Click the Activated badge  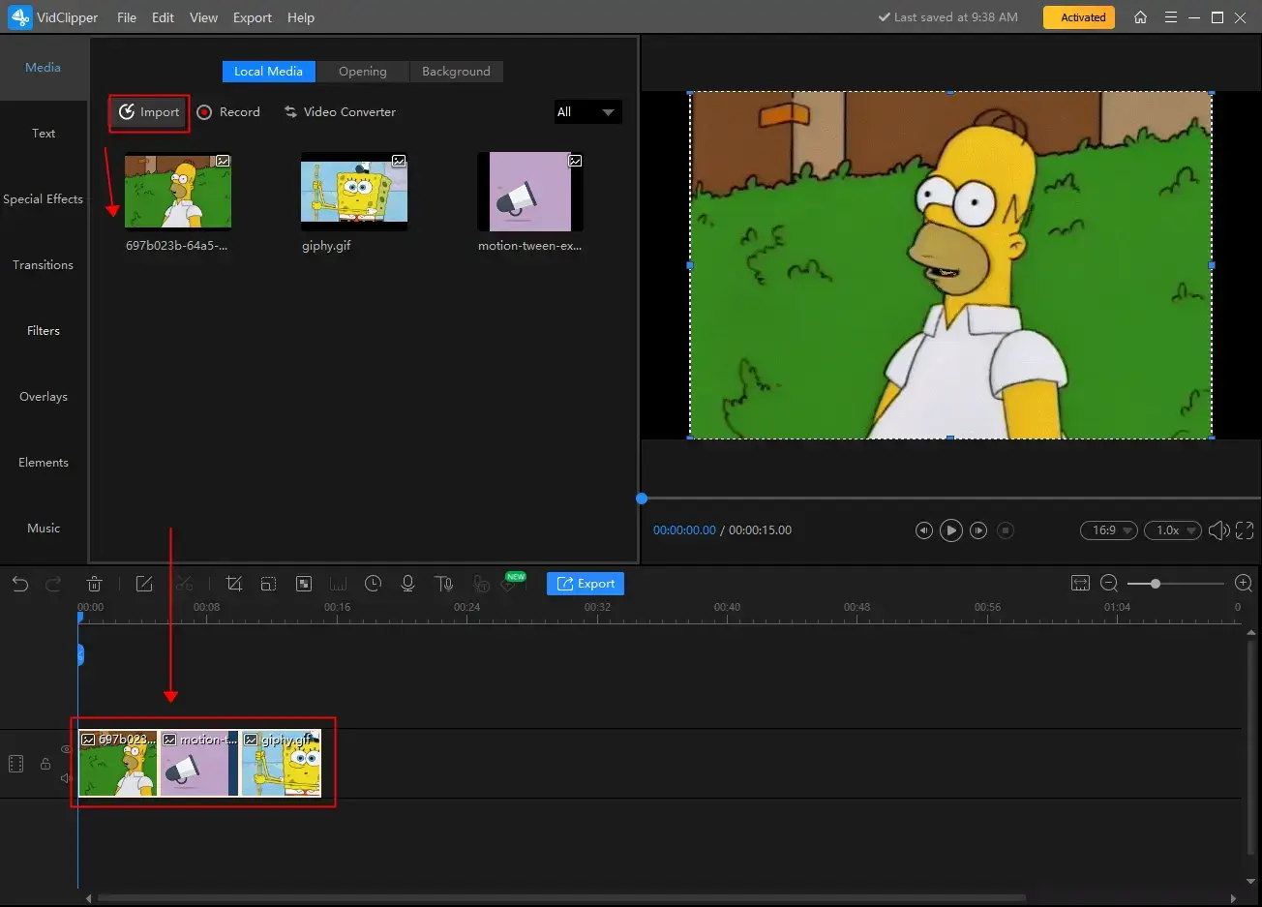tap(1079, 17)
